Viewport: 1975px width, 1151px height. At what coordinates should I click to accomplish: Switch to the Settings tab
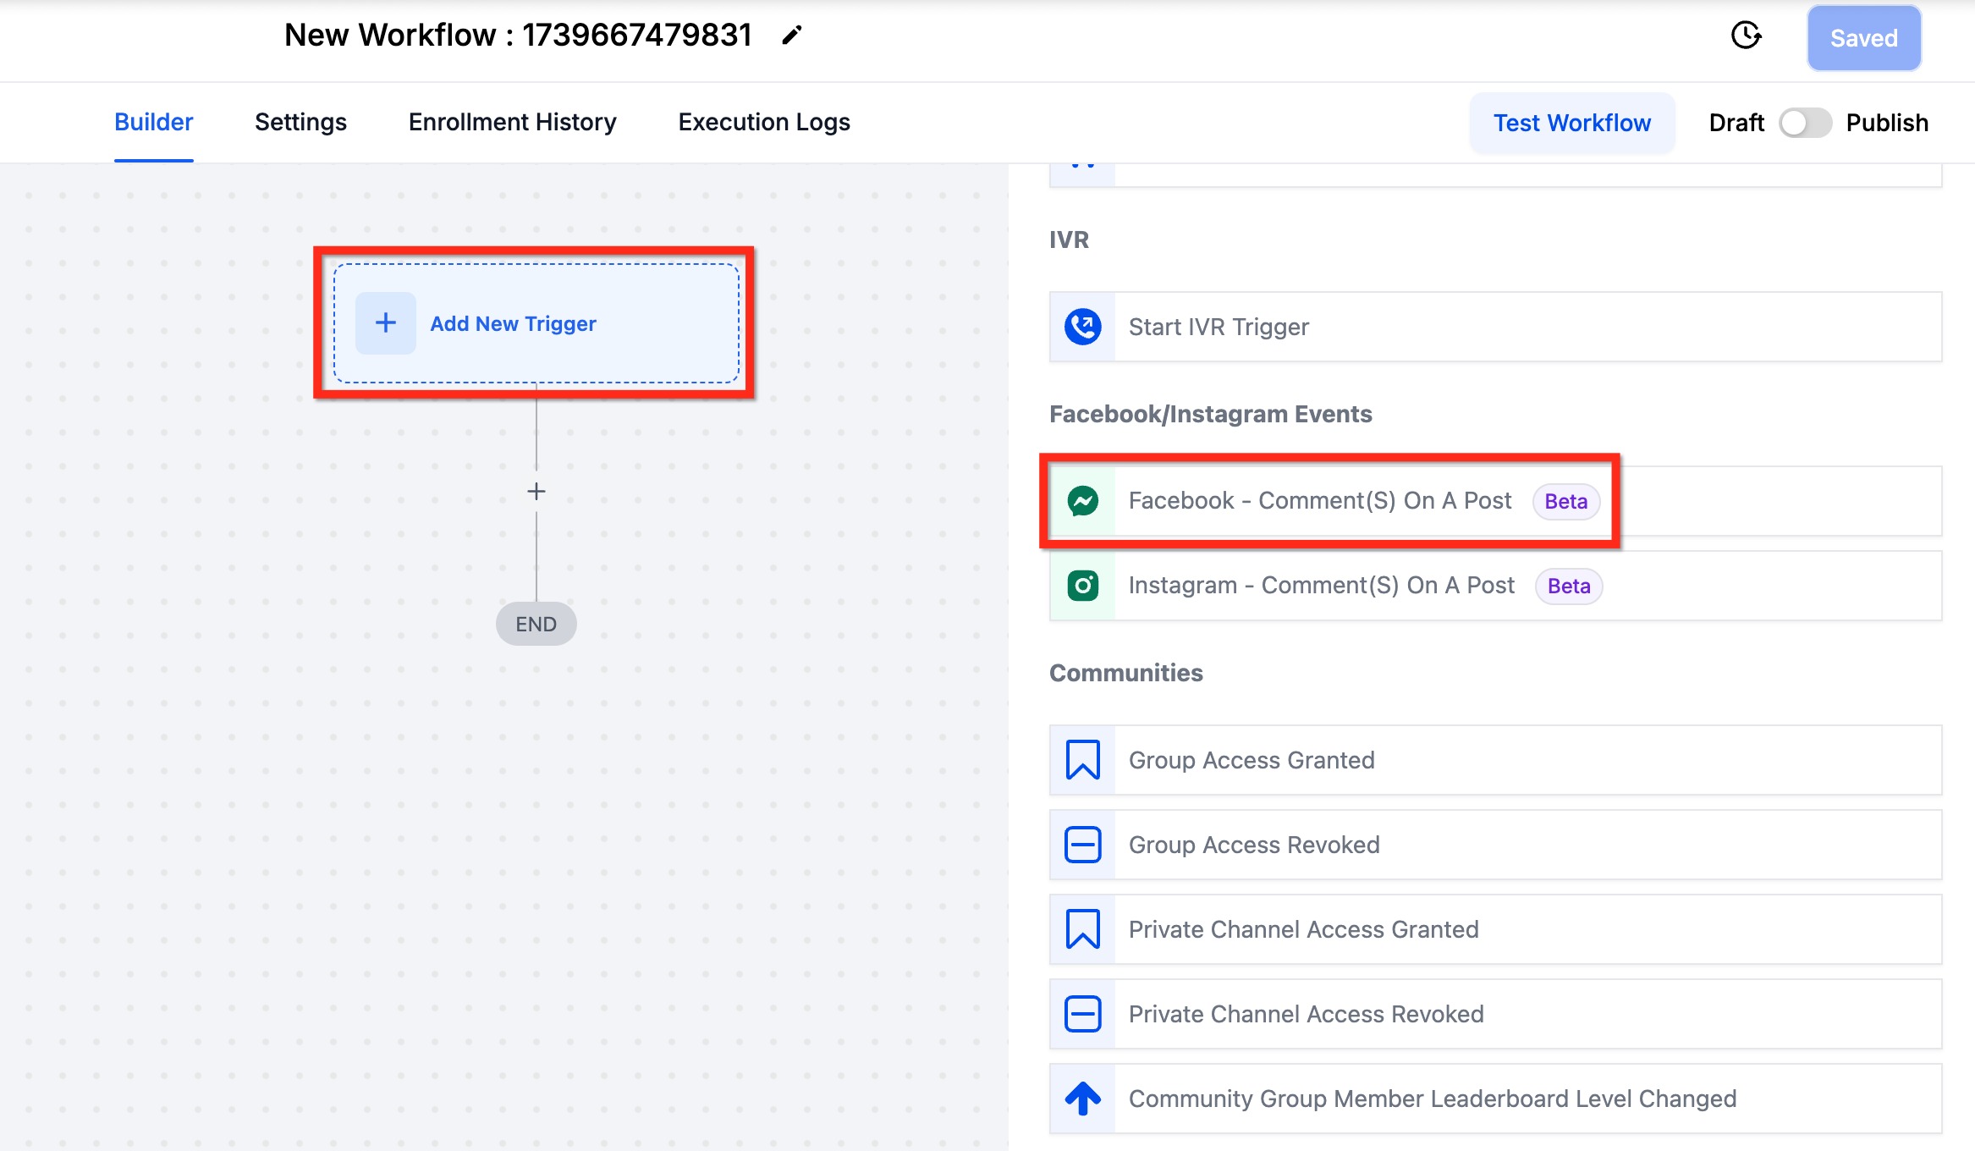[300, 123]
